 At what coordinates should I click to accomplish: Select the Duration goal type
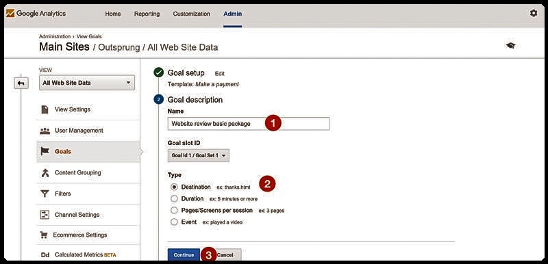[x=174, y=199]
